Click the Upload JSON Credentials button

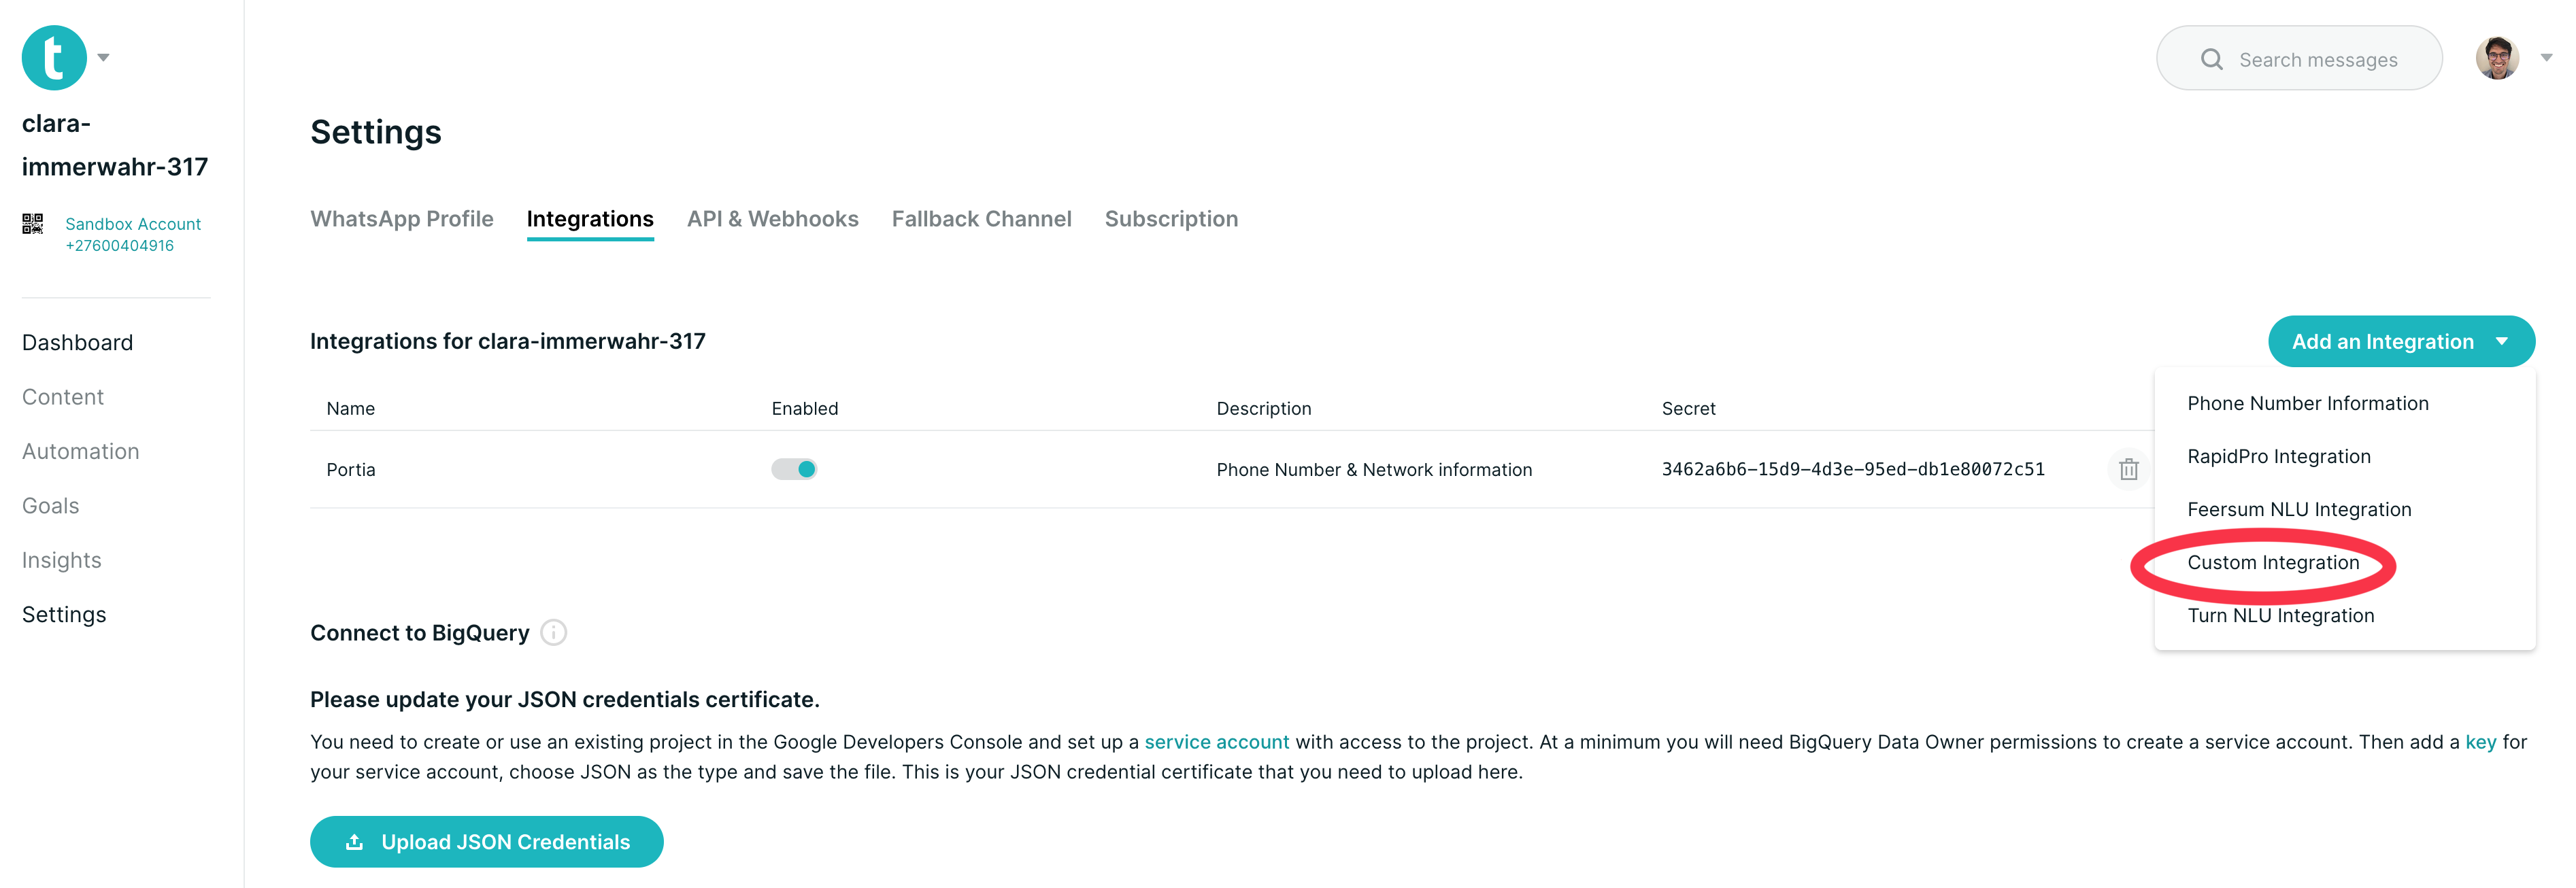(487, 842)
